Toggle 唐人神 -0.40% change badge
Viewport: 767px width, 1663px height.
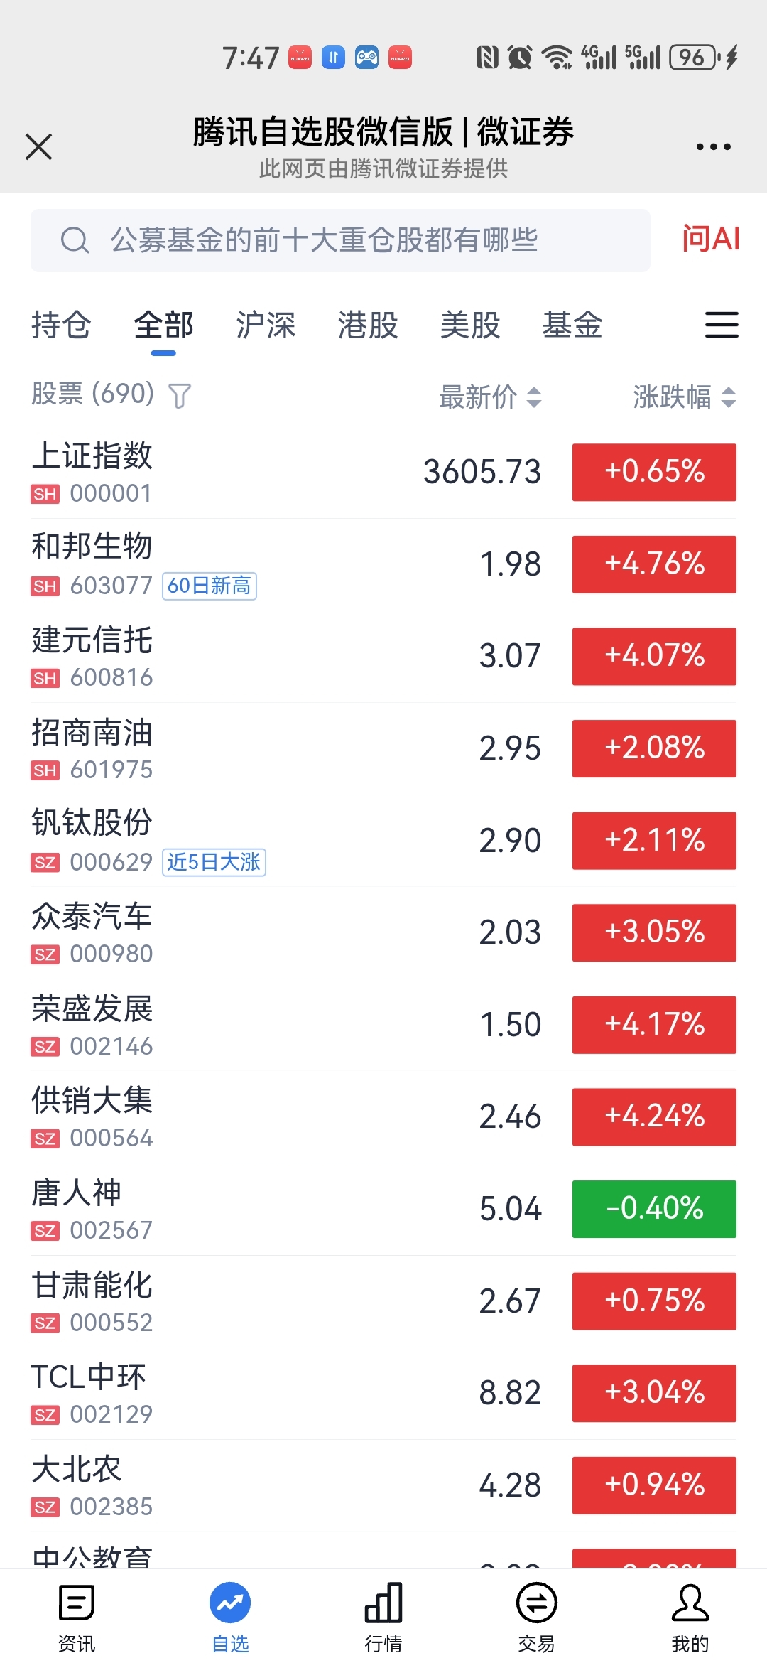point(654,1209)
